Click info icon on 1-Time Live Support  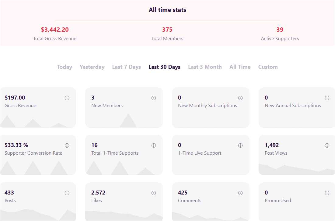(x=240, y=145)
